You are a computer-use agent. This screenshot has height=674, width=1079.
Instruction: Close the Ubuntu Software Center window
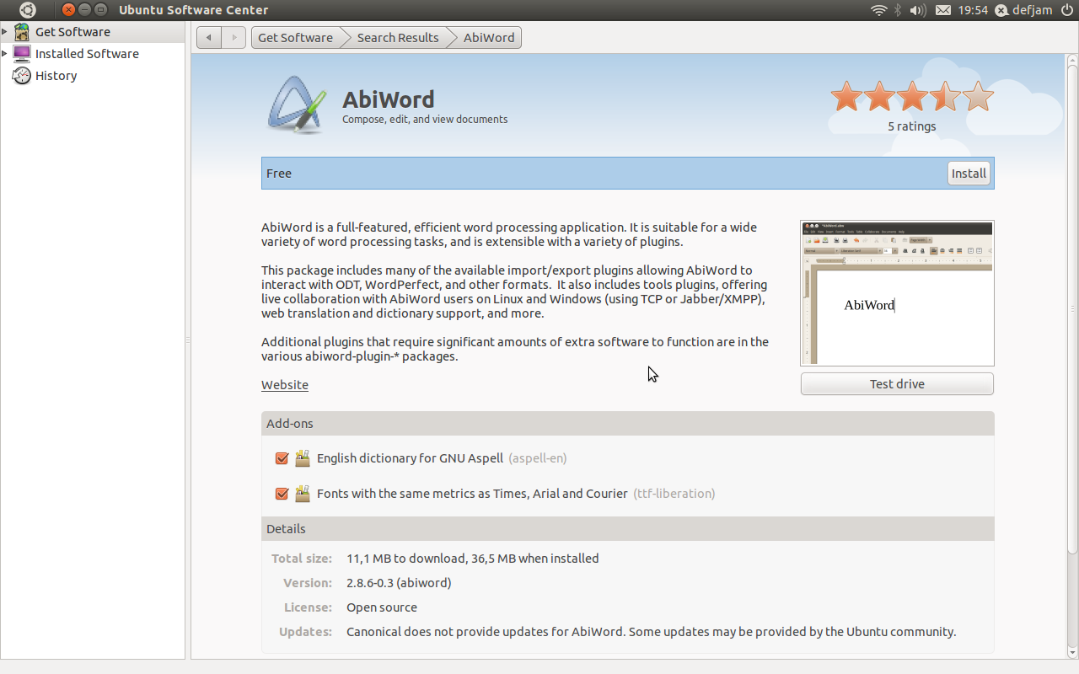pyautogui.click(x=69, y=10)
